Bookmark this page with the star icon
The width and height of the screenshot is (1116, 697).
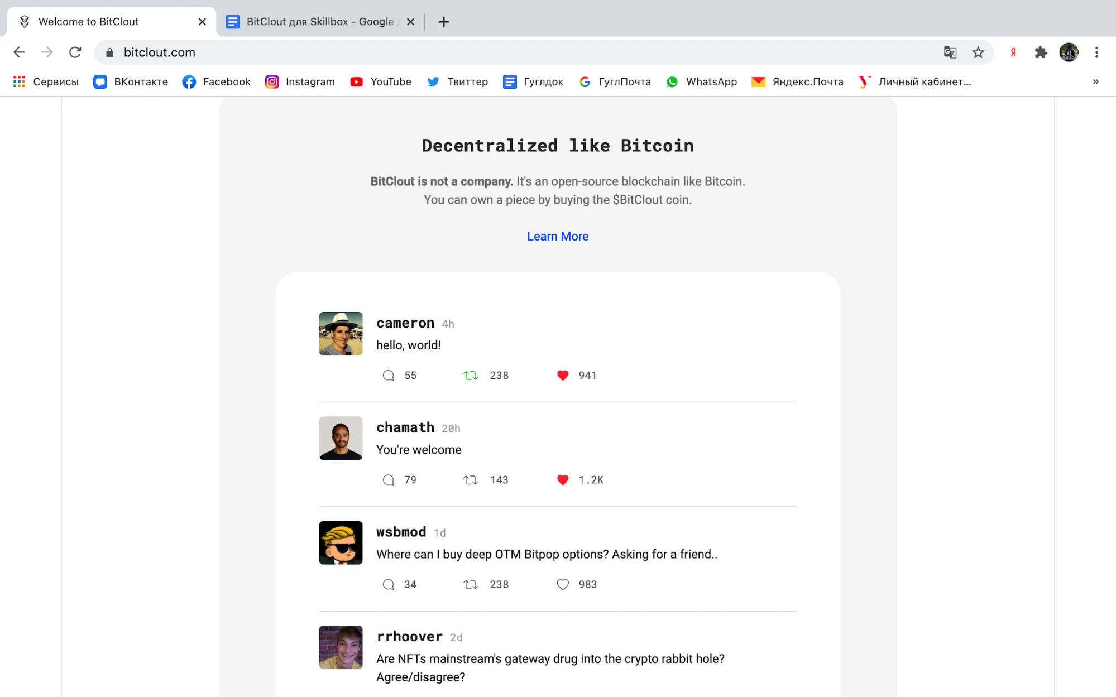(x=978, y=52)
